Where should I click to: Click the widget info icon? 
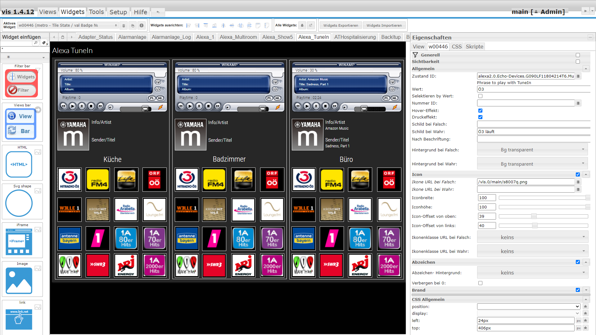[142, 25]
